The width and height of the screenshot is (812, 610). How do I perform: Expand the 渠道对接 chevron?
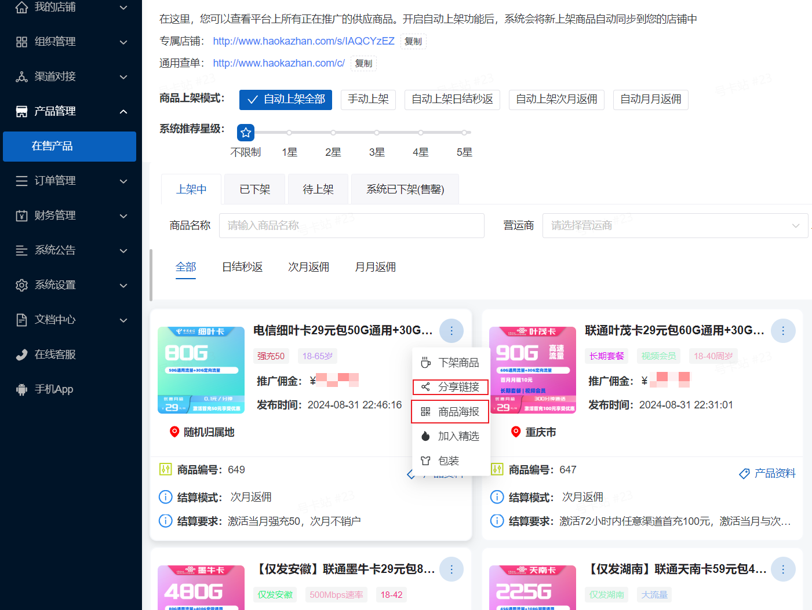click(123, 77)
